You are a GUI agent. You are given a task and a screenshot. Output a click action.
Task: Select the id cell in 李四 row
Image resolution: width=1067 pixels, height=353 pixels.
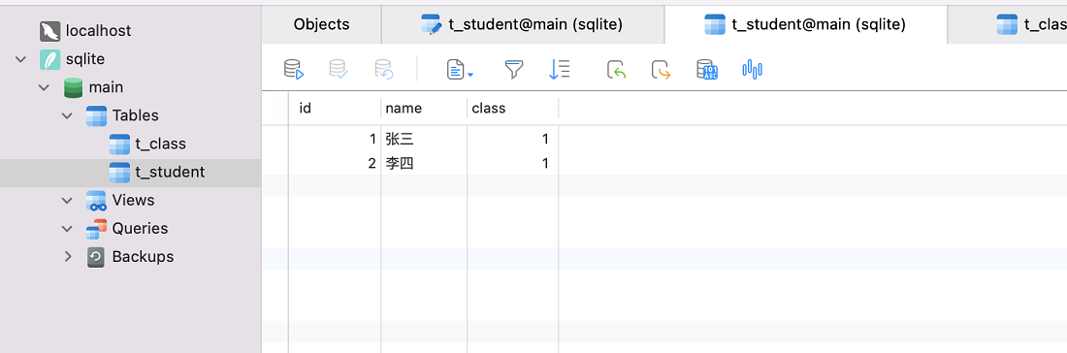(335, 163)
